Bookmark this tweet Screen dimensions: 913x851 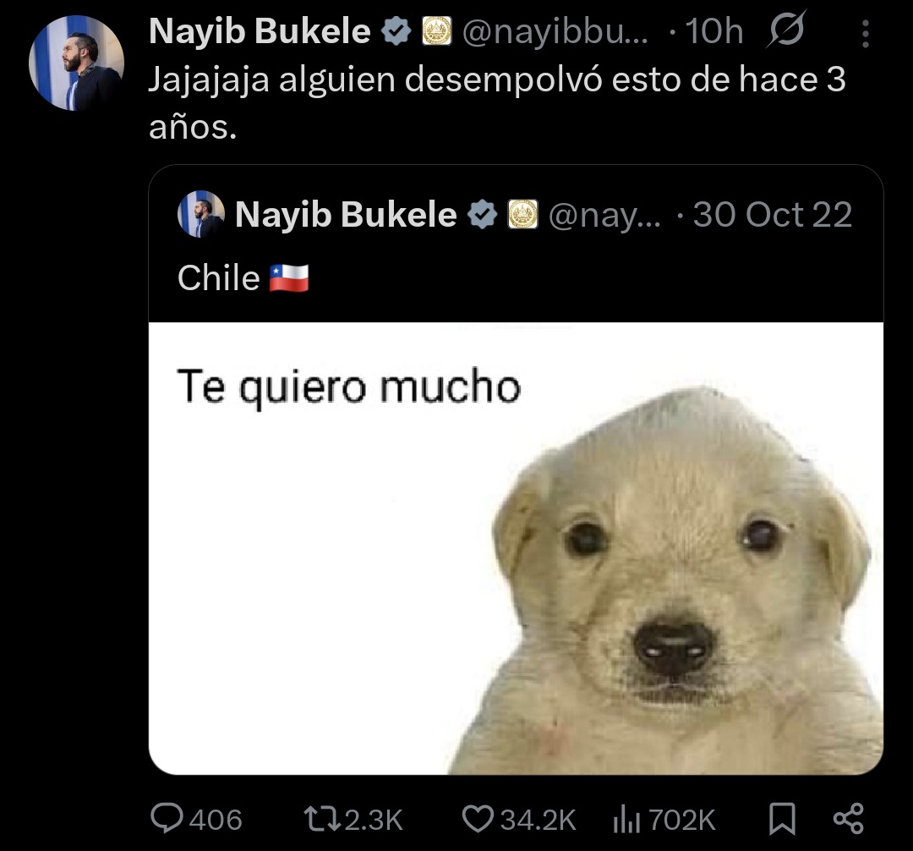coord(782,819)
